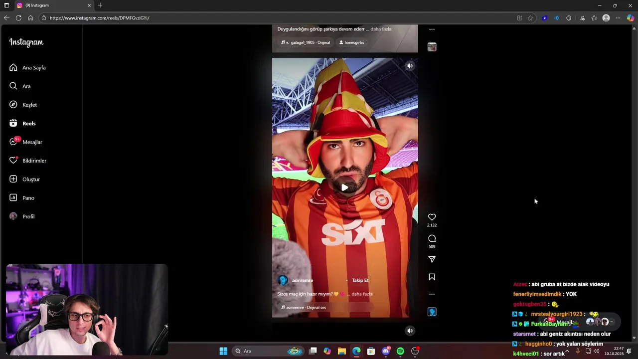Open the apps icon in the address bar
This screenshot has height=359, width=638.
[x=519, y=18]
